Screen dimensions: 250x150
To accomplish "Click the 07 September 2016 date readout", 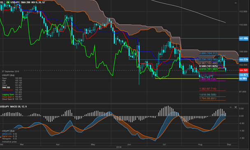I will 11,72.
